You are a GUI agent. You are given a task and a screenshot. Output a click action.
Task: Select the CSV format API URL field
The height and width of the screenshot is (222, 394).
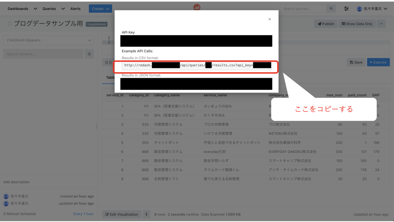[x=196, y=65]
